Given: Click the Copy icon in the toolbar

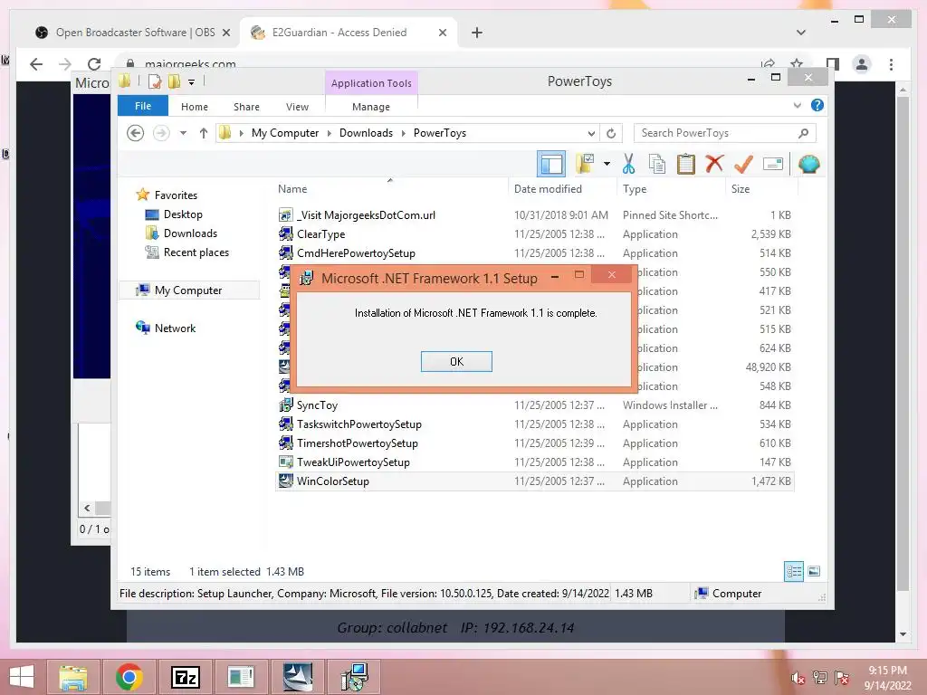Looking at the screenshot, I should click(657, 164).
